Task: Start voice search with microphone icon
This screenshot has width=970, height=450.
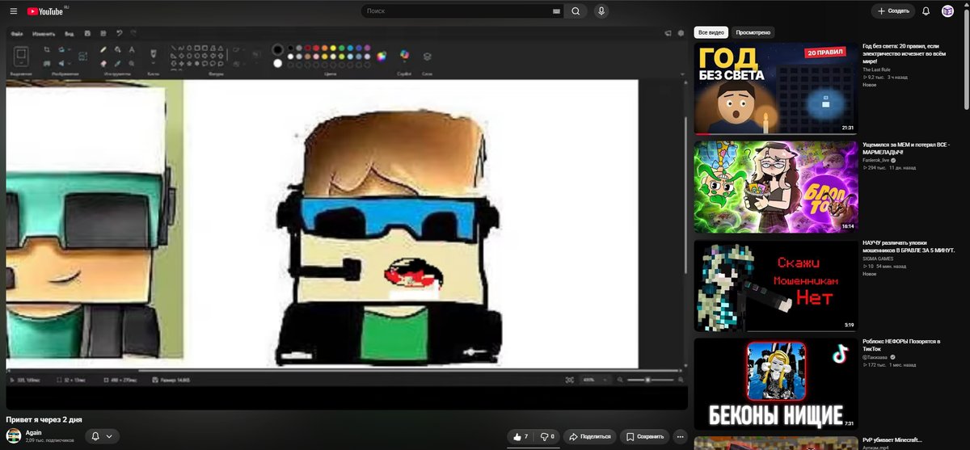Action: [x=601, y=11]
